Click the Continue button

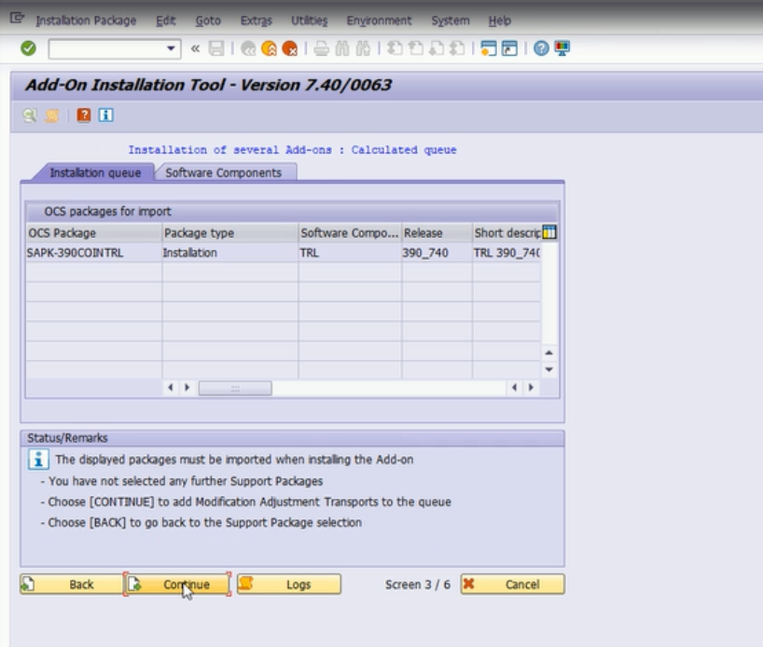coord(177,585)
